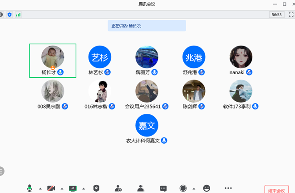Screen dimensions: 295x193
Task: Open more options ellipsis menu
Action: [228, 188]
